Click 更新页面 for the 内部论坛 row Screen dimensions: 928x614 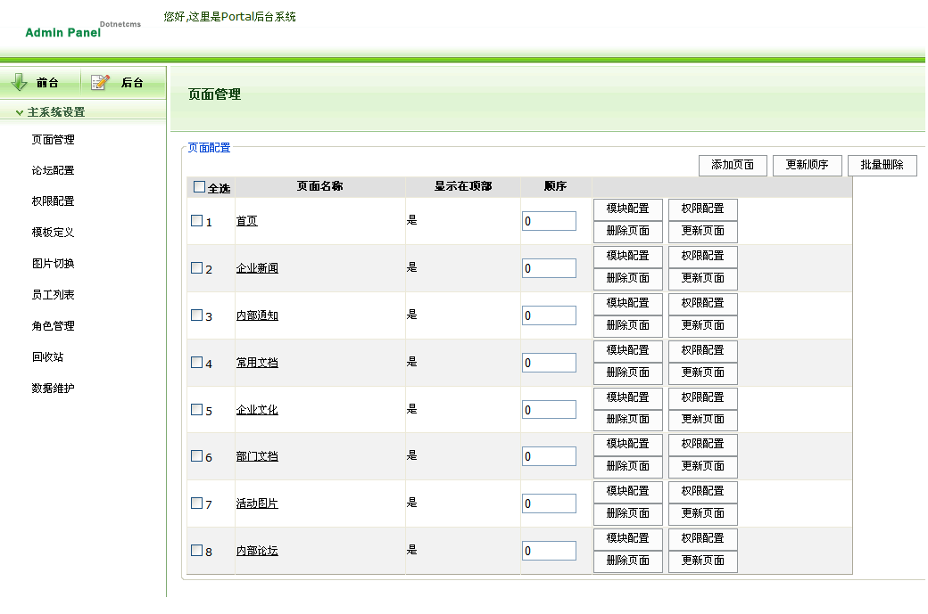tap(702, 561)
